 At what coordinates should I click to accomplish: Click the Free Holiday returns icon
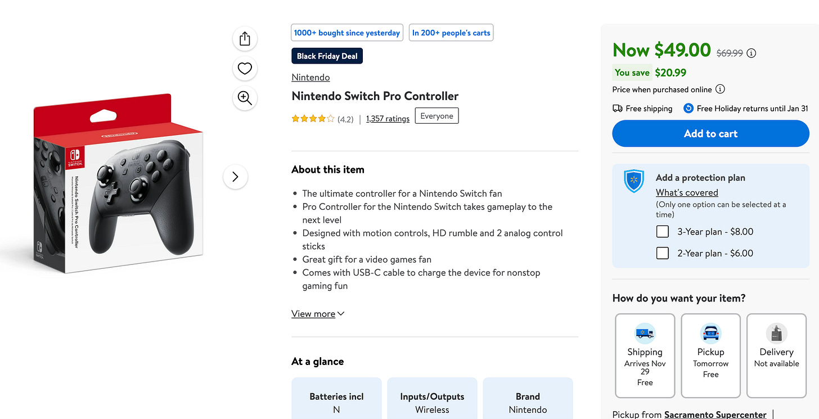(688, 108)
